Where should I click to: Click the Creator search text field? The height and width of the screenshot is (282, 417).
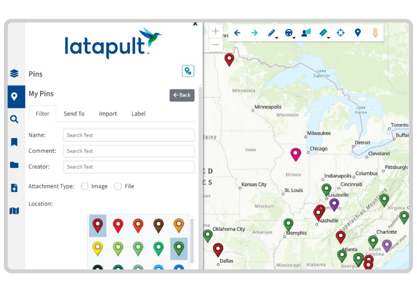point(129,167)
